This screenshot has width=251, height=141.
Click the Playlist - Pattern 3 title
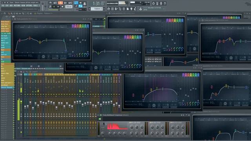(44, 14)
